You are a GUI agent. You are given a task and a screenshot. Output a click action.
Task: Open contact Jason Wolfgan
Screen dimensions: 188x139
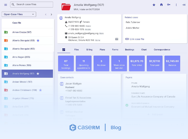tap(73, 84)
